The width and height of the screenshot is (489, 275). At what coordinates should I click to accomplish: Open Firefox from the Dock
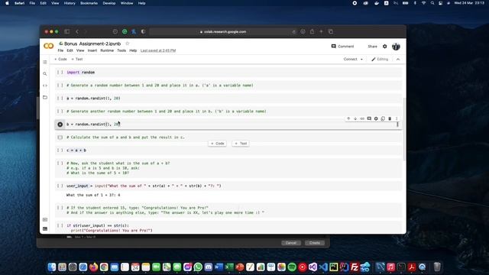click(x=93, y=267)
